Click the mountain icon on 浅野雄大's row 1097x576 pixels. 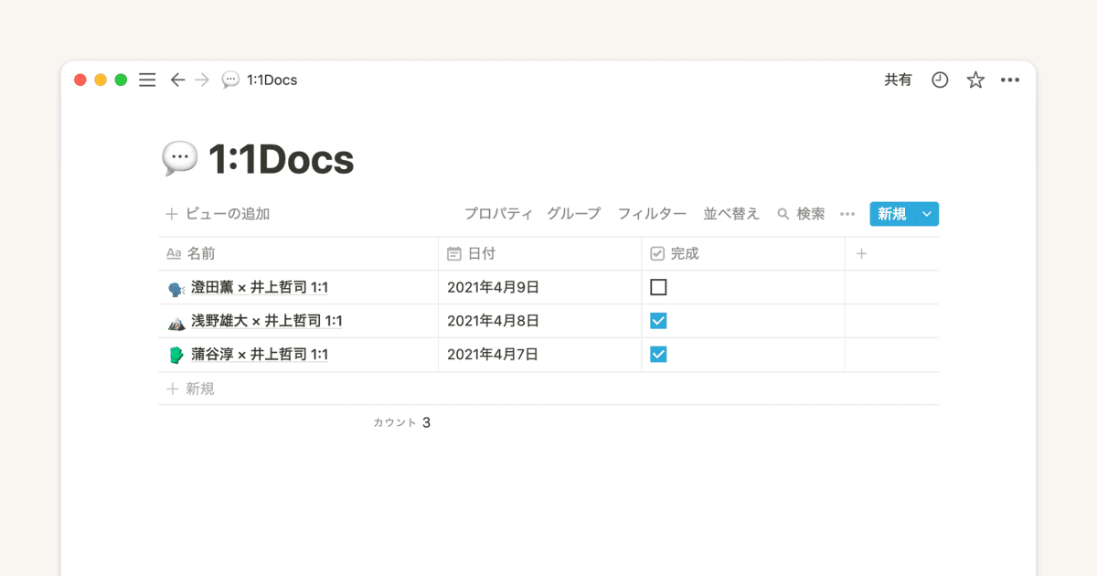pos(177,320)
